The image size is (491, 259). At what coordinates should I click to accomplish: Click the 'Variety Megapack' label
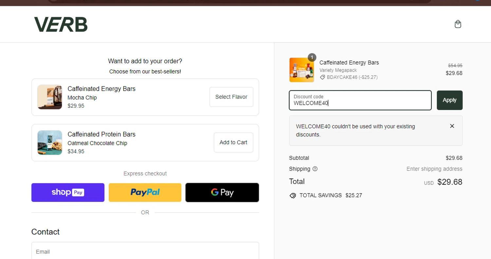point(338,70)
